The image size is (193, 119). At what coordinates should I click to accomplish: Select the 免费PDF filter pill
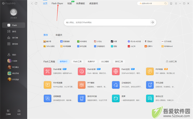click(x=91, y=62)
